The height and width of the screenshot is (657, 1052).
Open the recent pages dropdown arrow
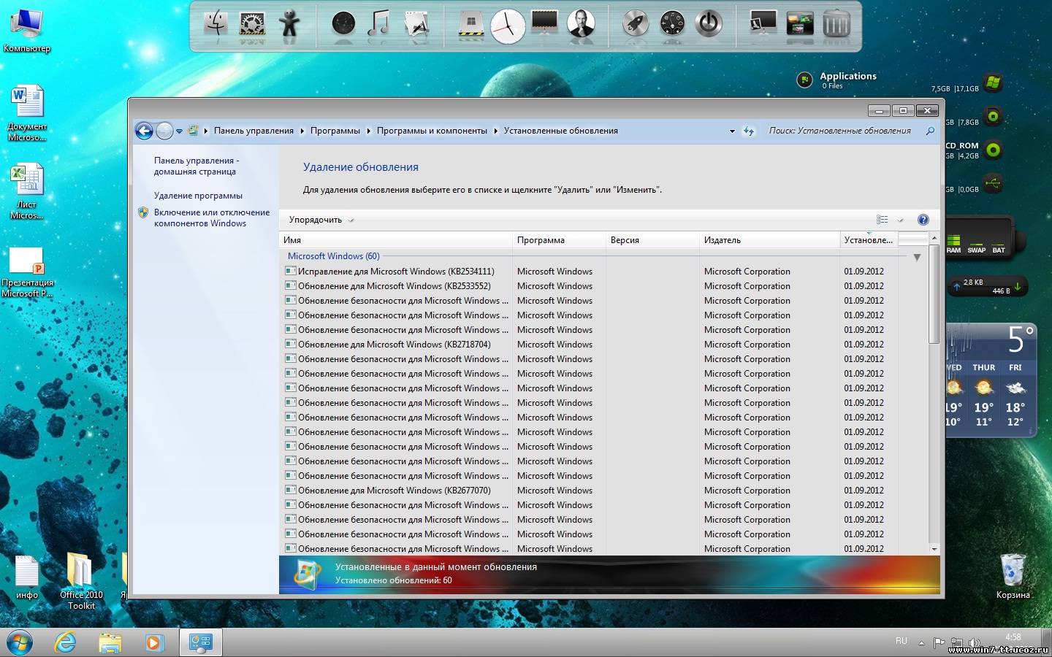click(x=179, y=131)
